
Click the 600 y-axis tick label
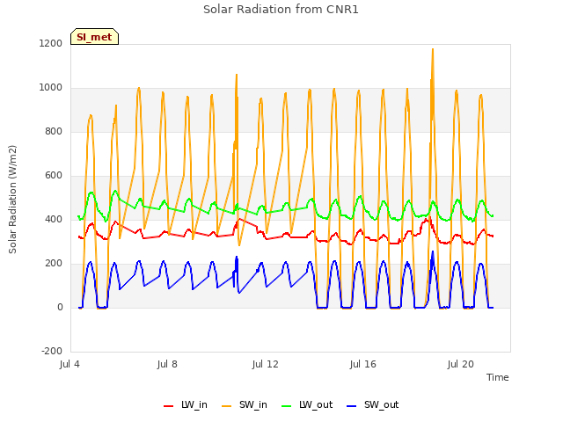[54, 175]
